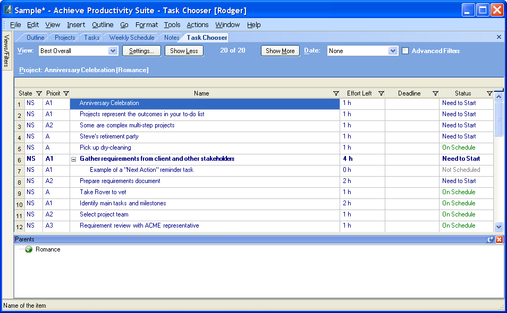Click row number 12 header

click(20, 227)
